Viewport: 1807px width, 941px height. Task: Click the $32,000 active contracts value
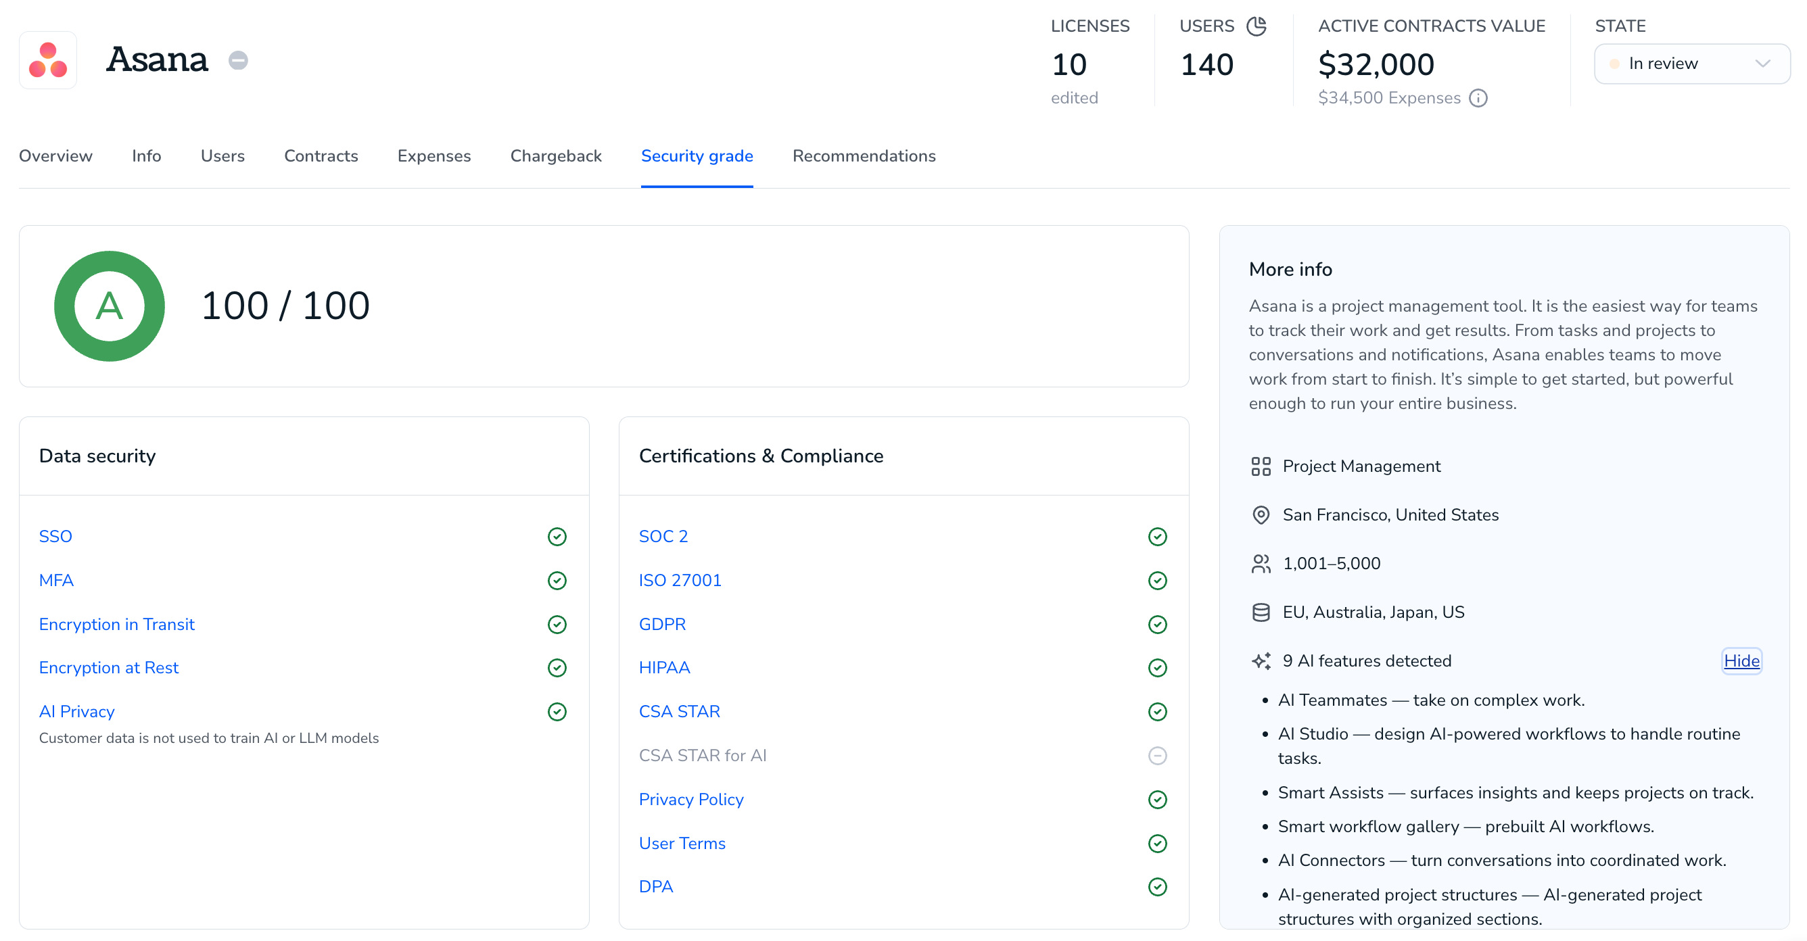[1376, 64]
